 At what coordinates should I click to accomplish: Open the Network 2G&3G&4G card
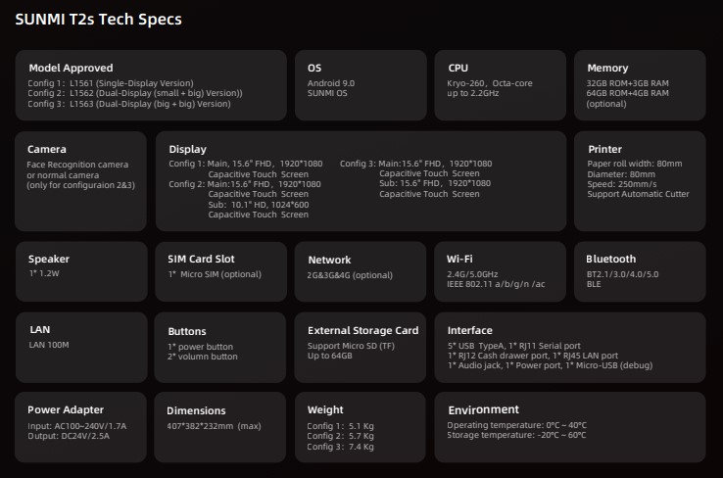361,271
